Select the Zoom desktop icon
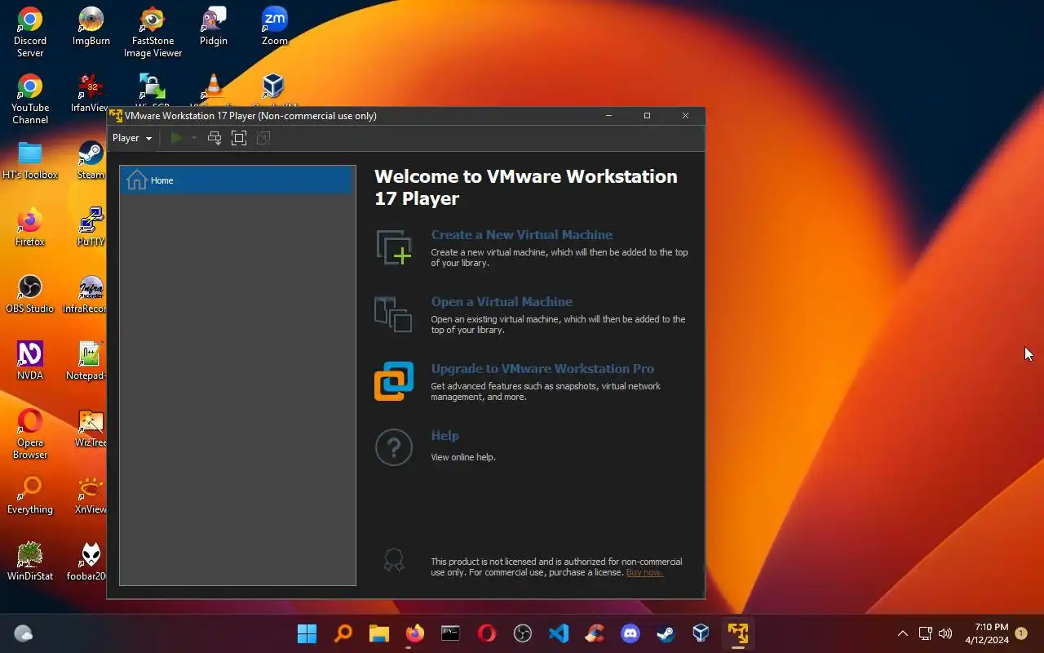This screenshot has height=653, width=1044. (x=274, y=27)
